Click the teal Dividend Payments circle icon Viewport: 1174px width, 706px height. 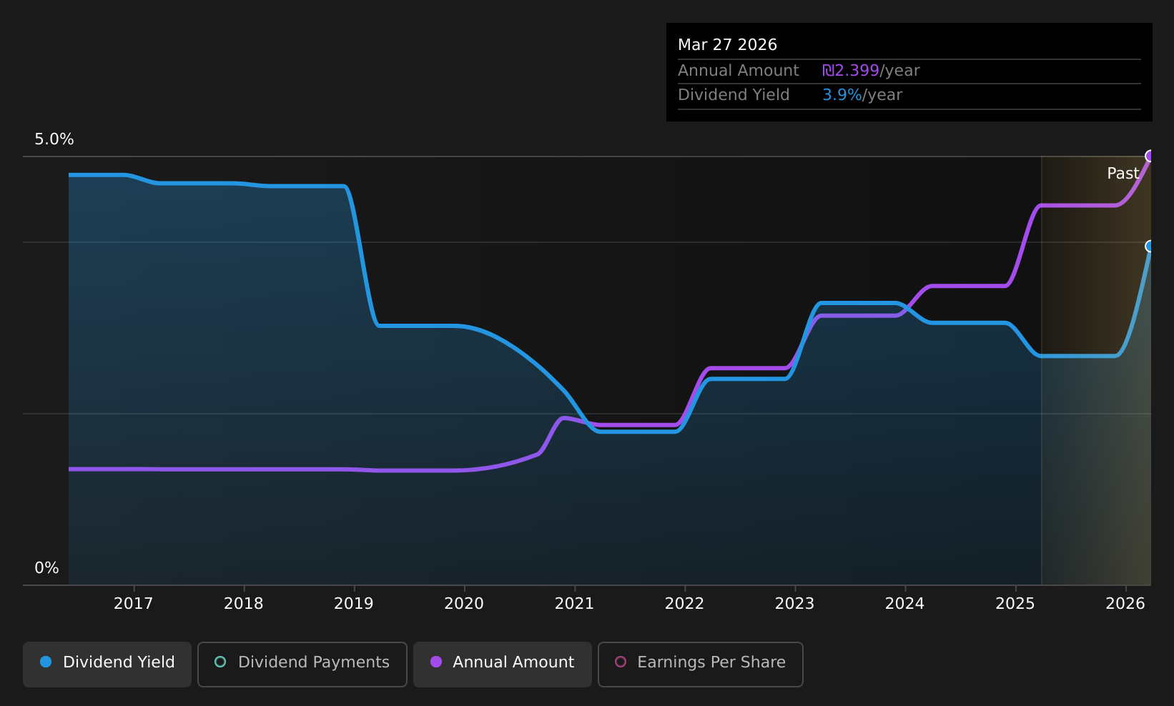220,662
